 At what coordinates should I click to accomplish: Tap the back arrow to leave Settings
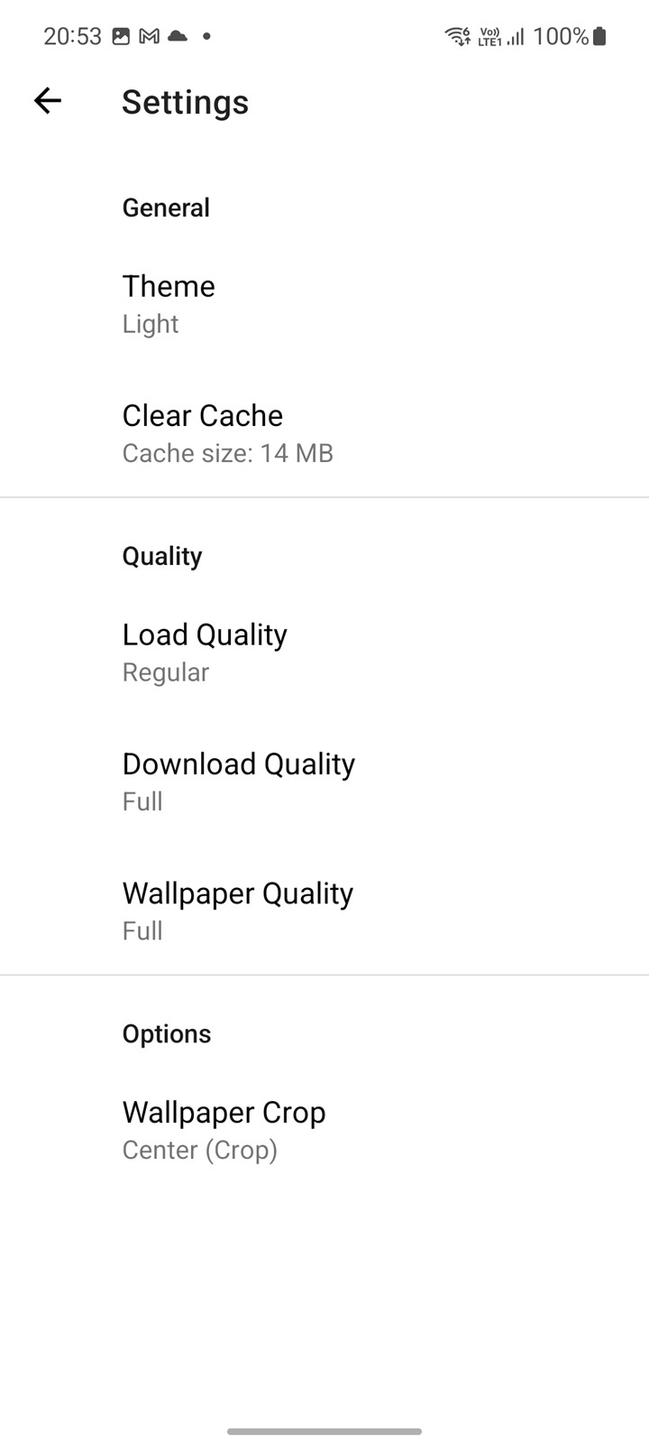click(x=48, y=101)
